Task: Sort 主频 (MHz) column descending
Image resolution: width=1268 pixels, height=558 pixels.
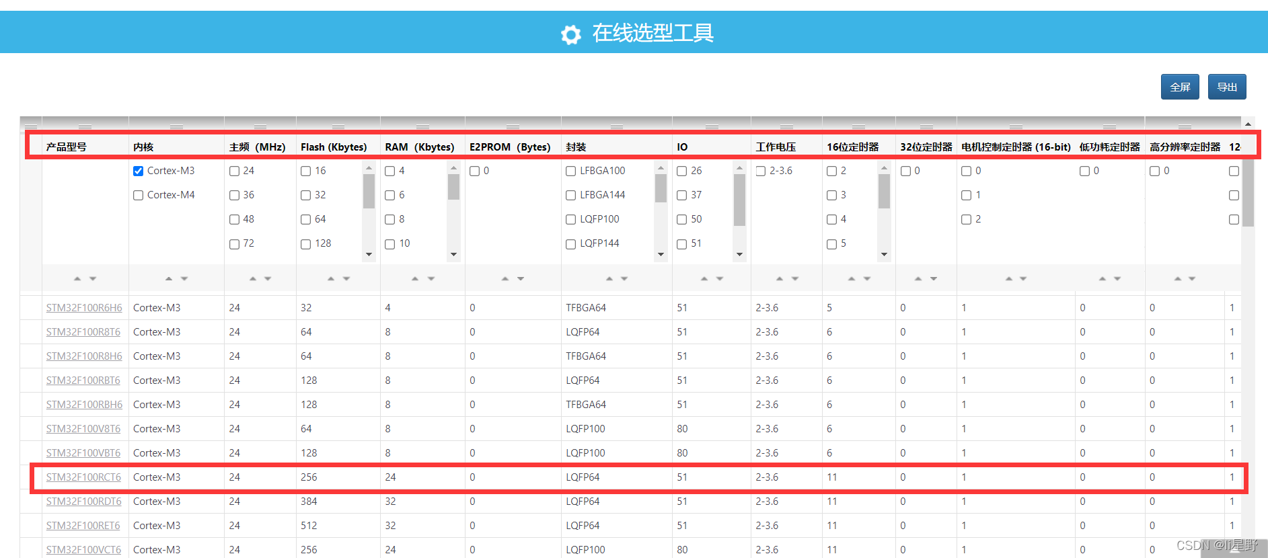Action: click(x=268, y=278)
